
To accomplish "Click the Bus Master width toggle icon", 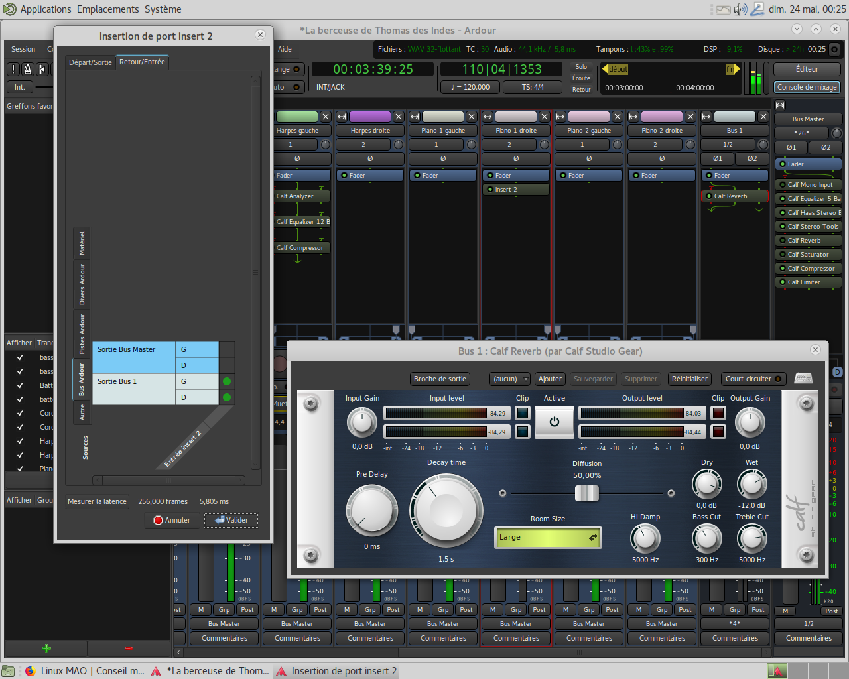I will (x=780, y=105).
